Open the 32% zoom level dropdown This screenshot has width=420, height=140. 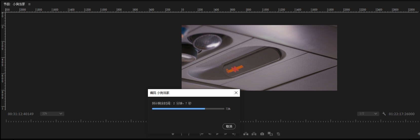point(52,114)
